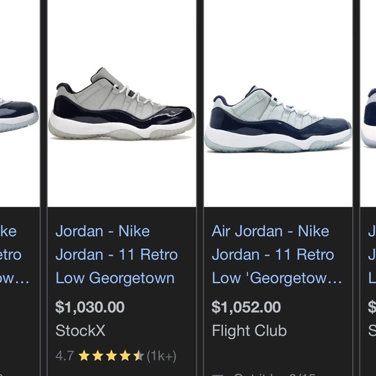Click the $1,052.00 price
Image resolution: width=376 pixels, height=376 pixels.
[246, 307]
